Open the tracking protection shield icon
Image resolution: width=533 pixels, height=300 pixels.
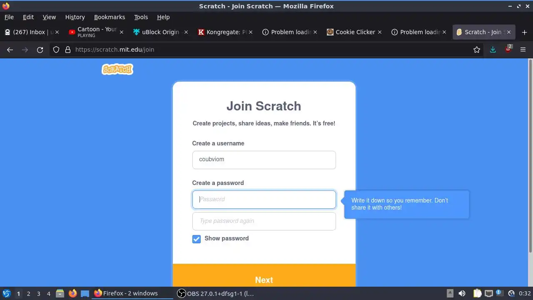click(x=56, y=50)
